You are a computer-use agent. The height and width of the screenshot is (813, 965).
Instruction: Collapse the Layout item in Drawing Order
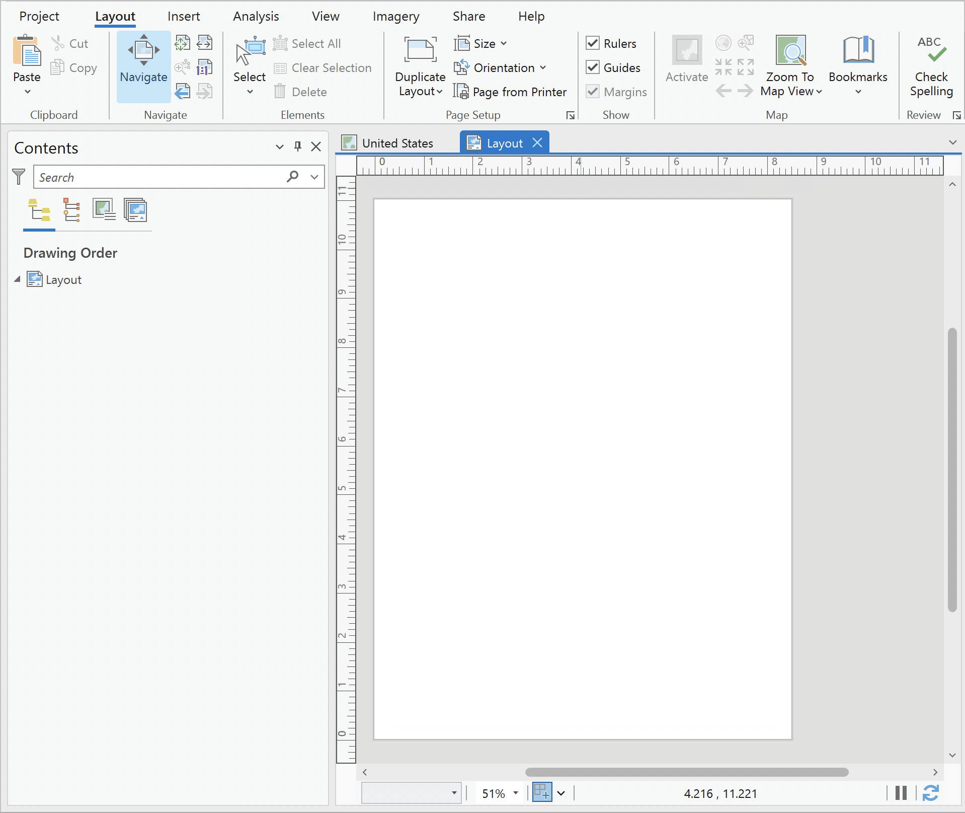(16, 279)
